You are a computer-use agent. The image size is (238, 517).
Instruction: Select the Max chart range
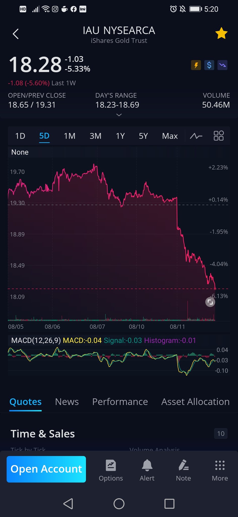[x=170, y=136]
